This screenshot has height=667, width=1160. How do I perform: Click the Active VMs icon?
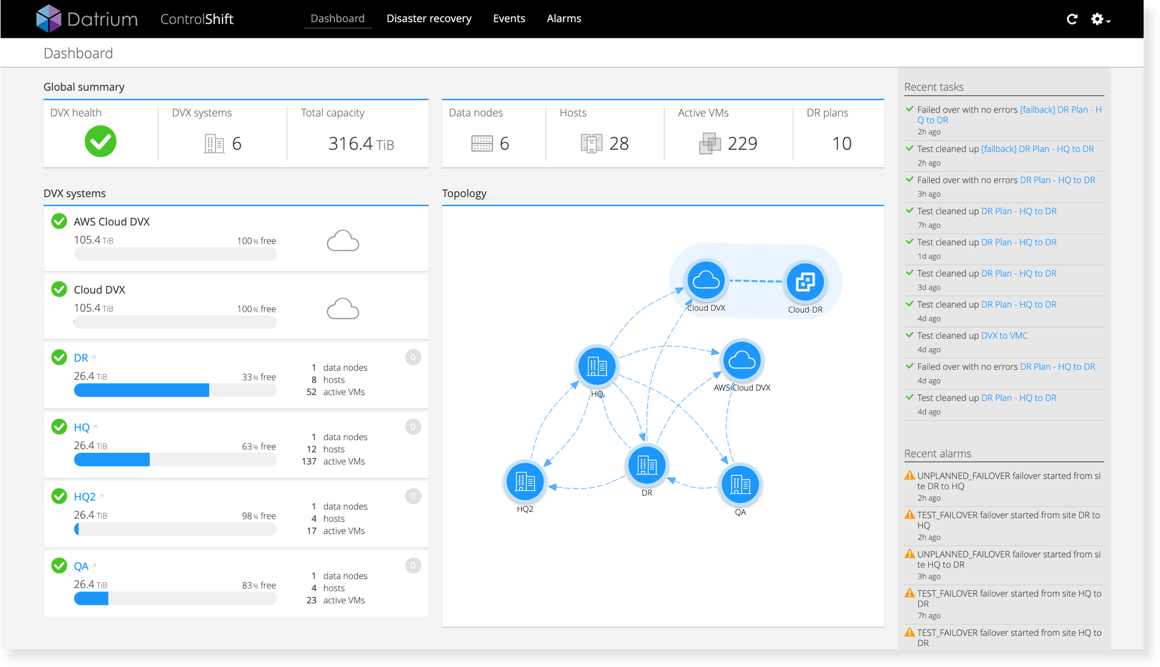(710, 143)
